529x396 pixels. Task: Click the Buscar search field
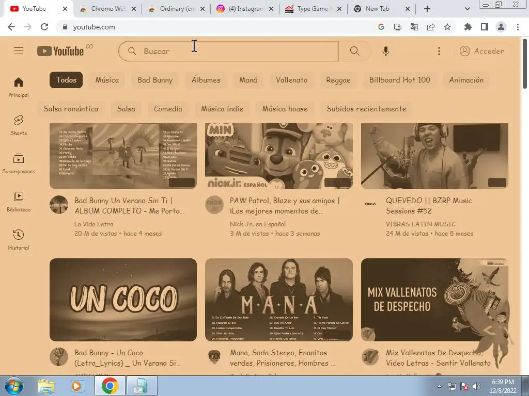pyautogui.click(x=228, y=51)
